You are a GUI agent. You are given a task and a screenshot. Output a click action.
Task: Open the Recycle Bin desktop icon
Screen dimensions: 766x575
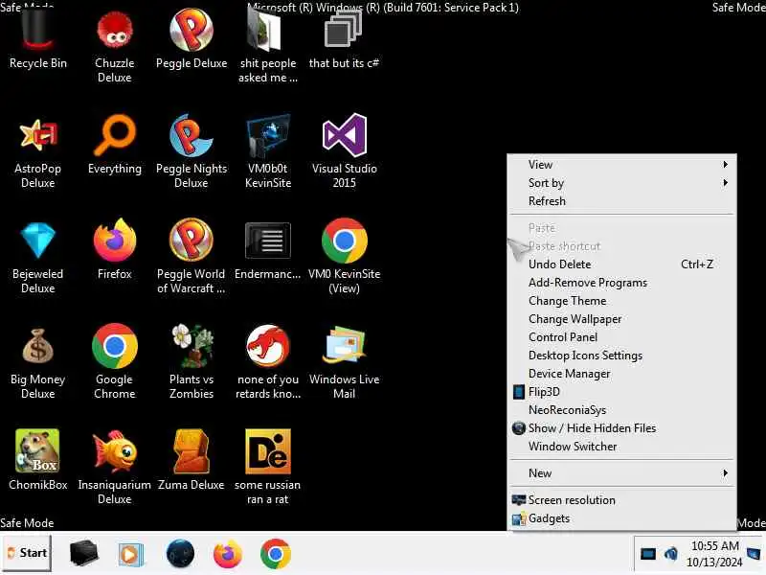click(37, 38)
